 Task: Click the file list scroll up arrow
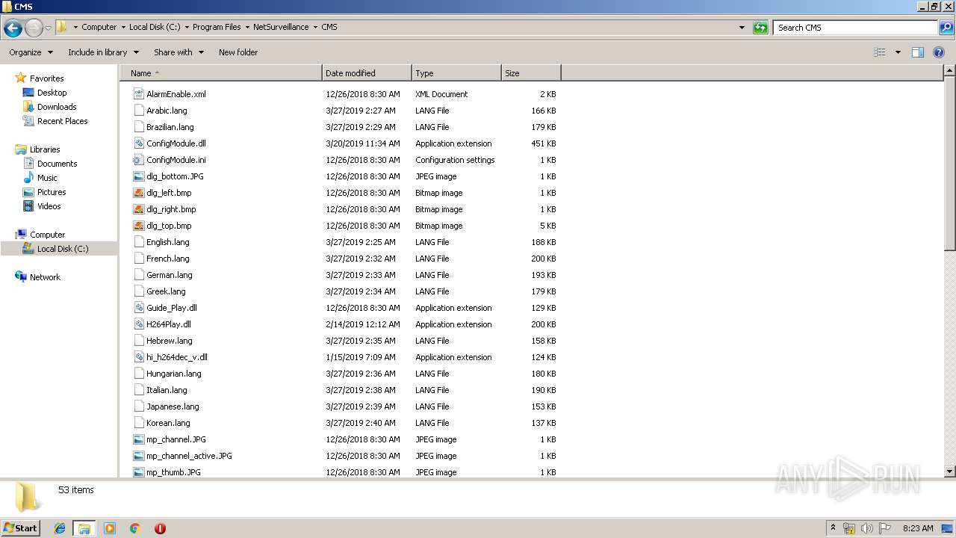[x=950, y=71]
